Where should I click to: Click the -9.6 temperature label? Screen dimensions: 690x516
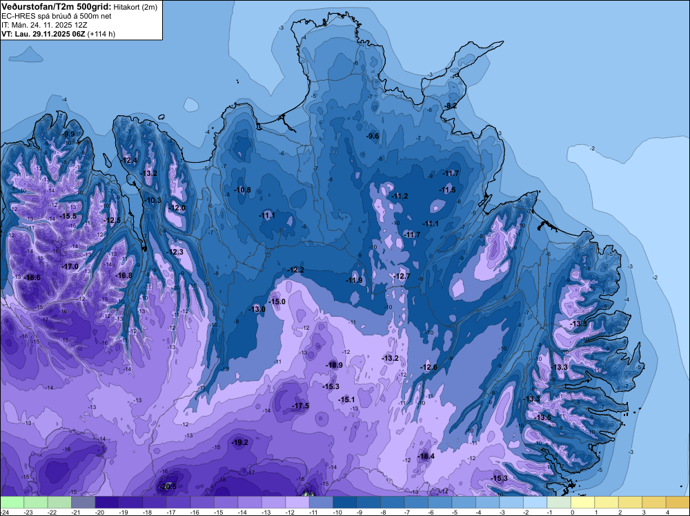[x=373, y=136]
